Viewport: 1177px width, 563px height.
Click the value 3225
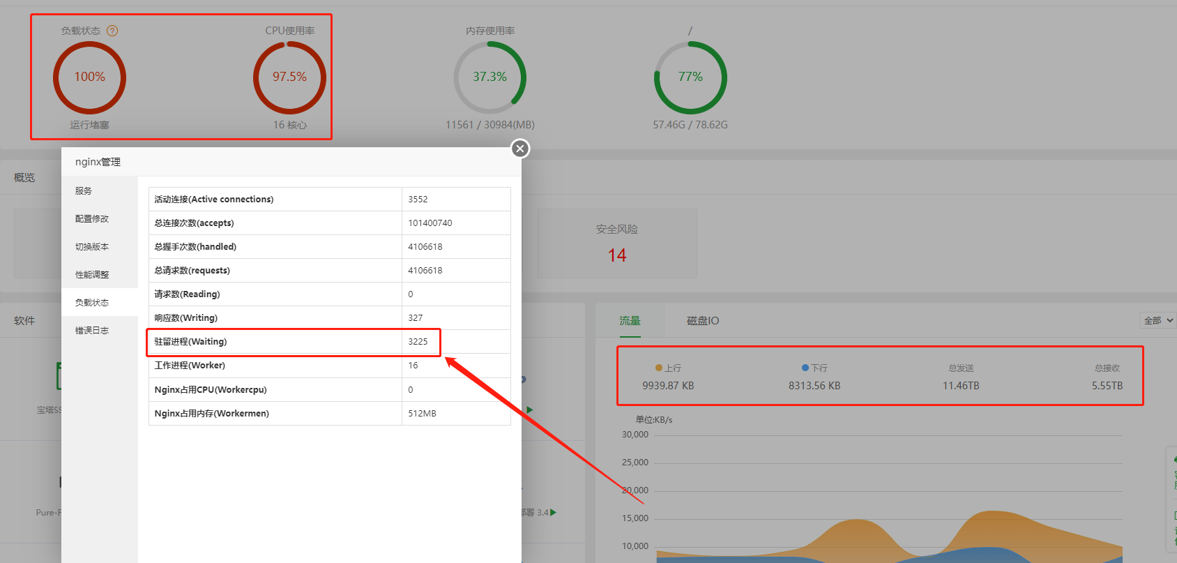[x=418, y=342]
